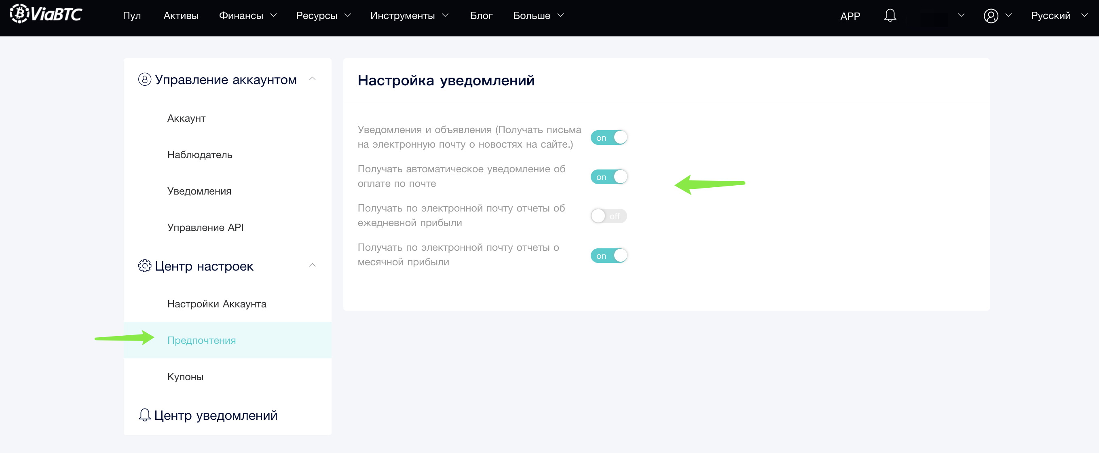Click the notification center bell icon

click(x=145, y=415)
